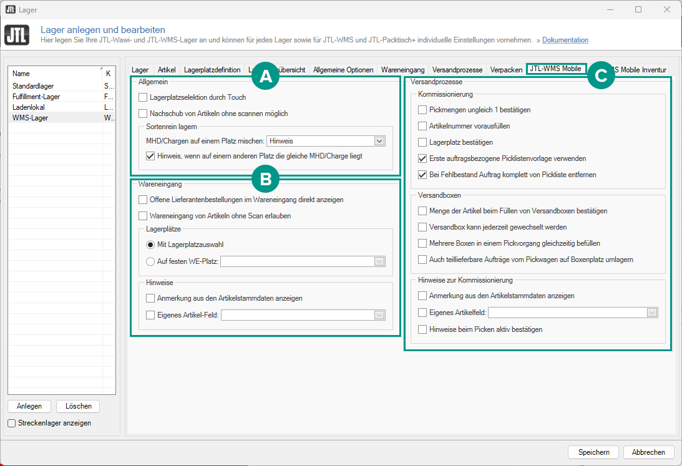The height and width of the screenshot is (466, 682).
Task: Disable Erste auftragsbezogene Picklistenvorlage verwenden
Action: tap(423, 158)
